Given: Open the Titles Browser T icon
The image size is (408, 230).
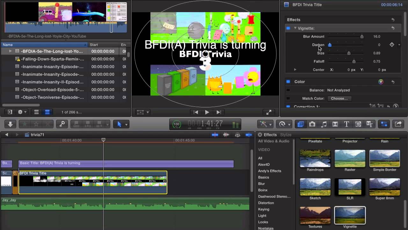Looking at the screenshot, I should (346, 124).
